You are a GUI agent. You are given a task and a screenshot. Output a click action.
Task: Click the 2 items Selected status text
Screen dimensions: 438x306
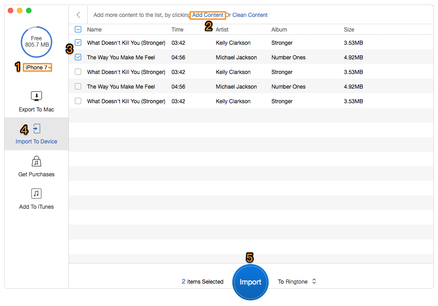tap(203, 282)
